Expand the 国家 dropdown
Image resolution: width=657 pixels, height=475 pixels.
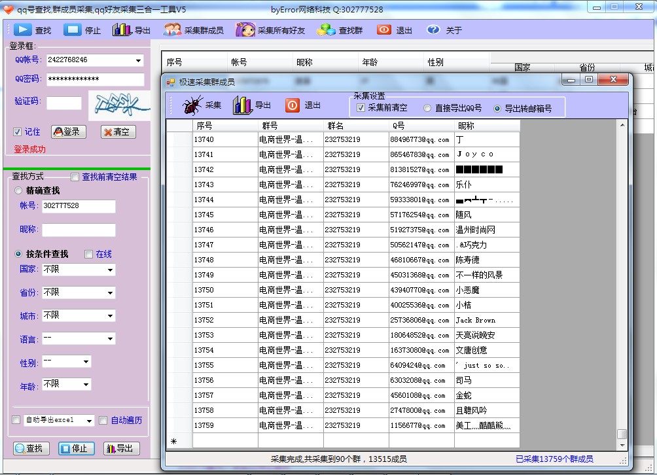coord(110,270)
